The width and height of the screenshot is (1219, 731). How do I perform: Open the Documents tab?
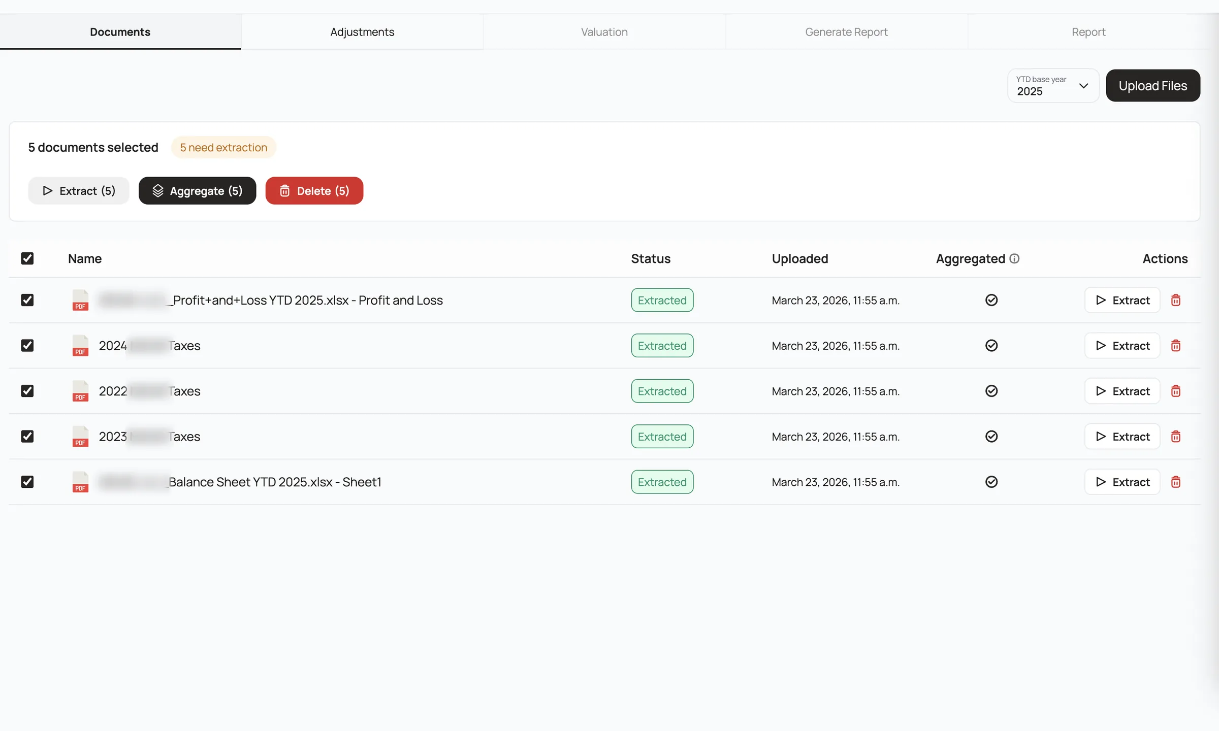120,31
